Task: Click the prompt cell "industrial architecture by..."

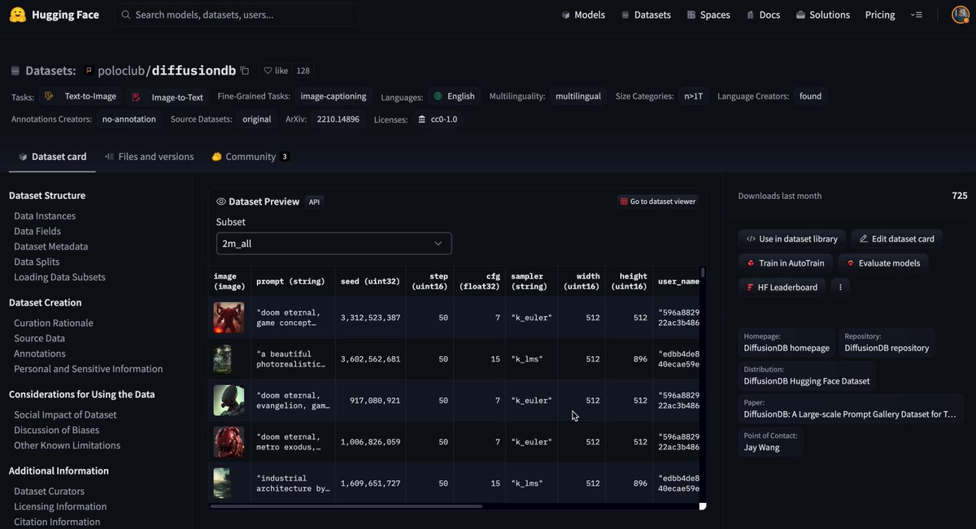Action: (293, 483)
